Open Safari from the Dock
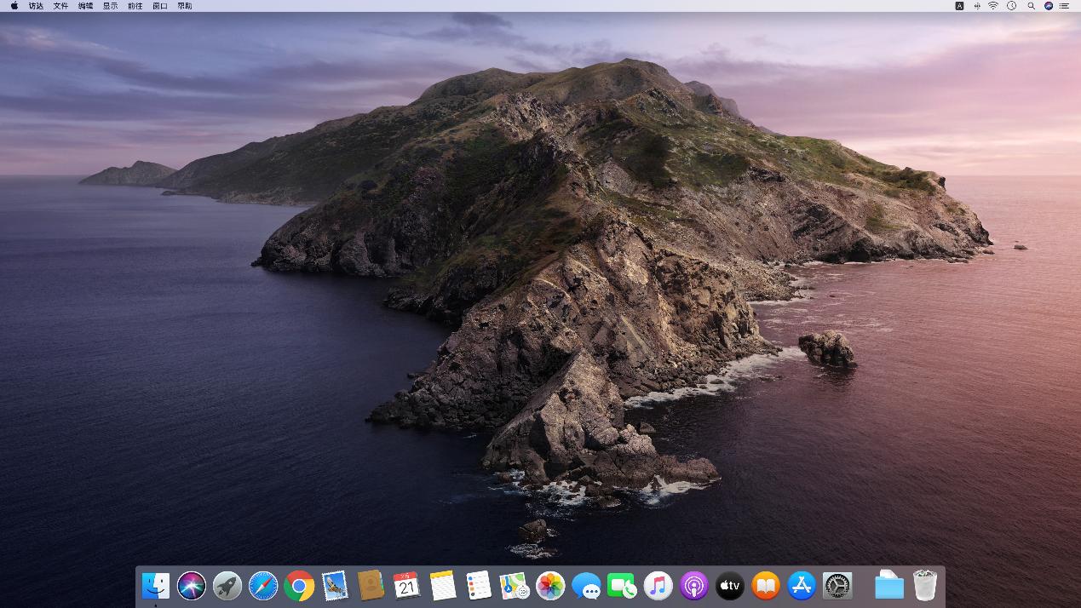 coord(262,586)
